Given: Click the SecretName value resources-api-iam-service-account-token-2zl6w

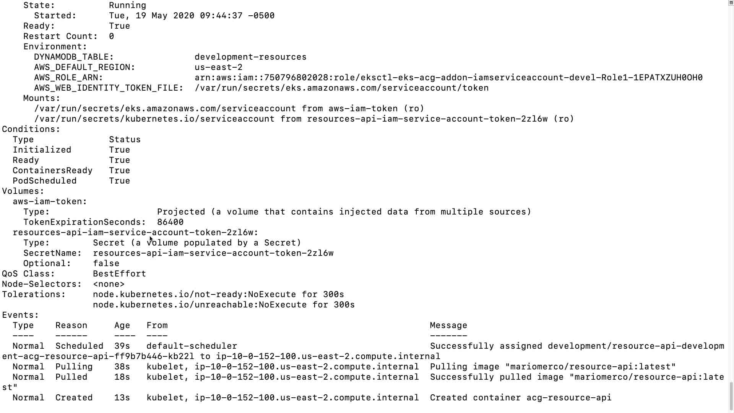Looking at the screenshot, I should click(213, 253).
